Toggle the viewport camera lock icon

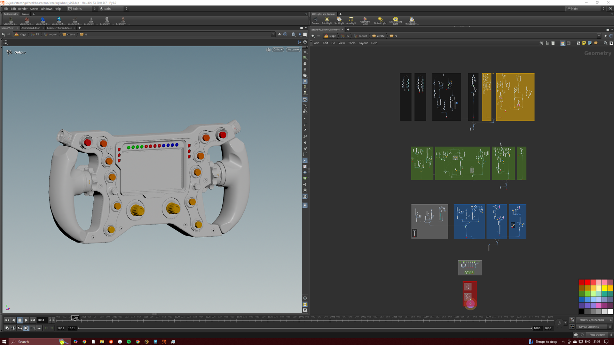tap(268, 50)
